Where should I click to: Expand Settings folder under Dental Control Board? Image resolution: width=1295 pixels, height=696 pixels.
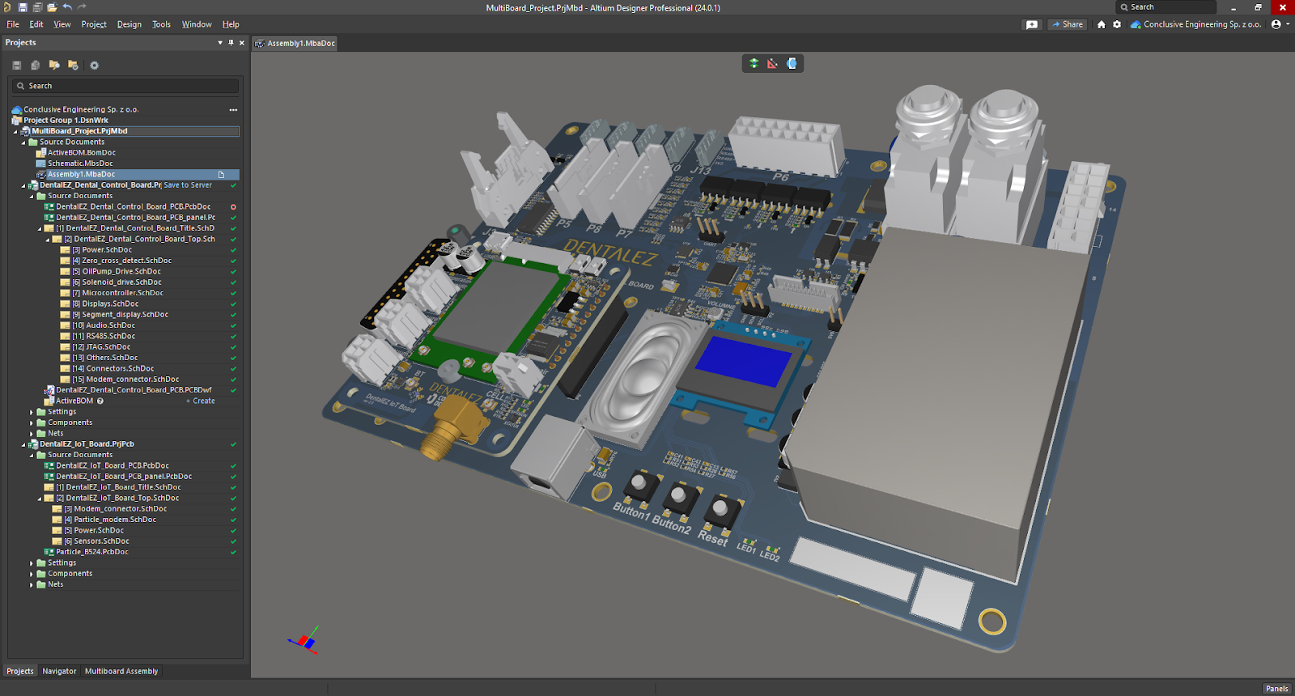pyautogui.click(x=32, y=412)
